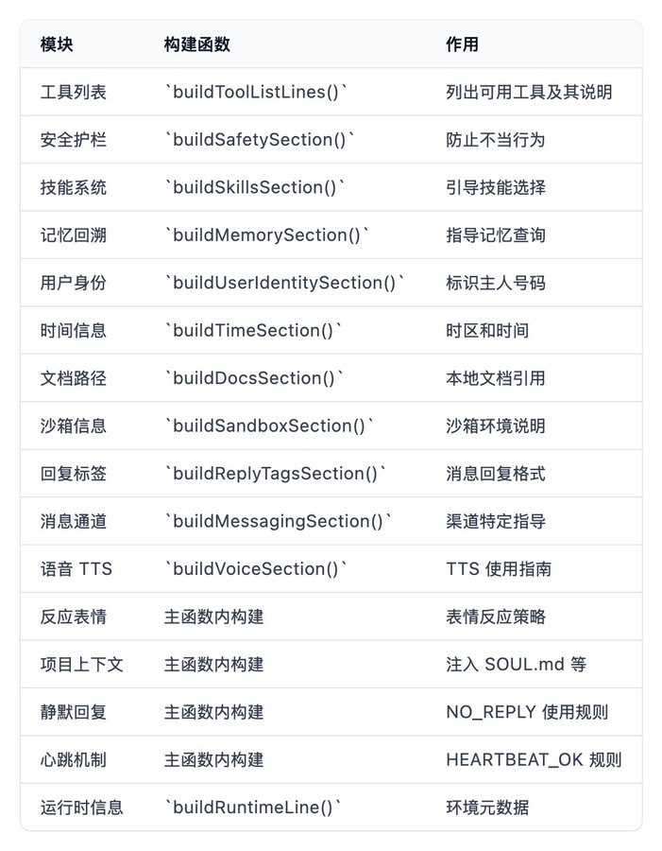Click the NO_REPLY 使用规则 cell
This screenshot has width=662, height=851.
pyautogui.click(x=527, y=712)
